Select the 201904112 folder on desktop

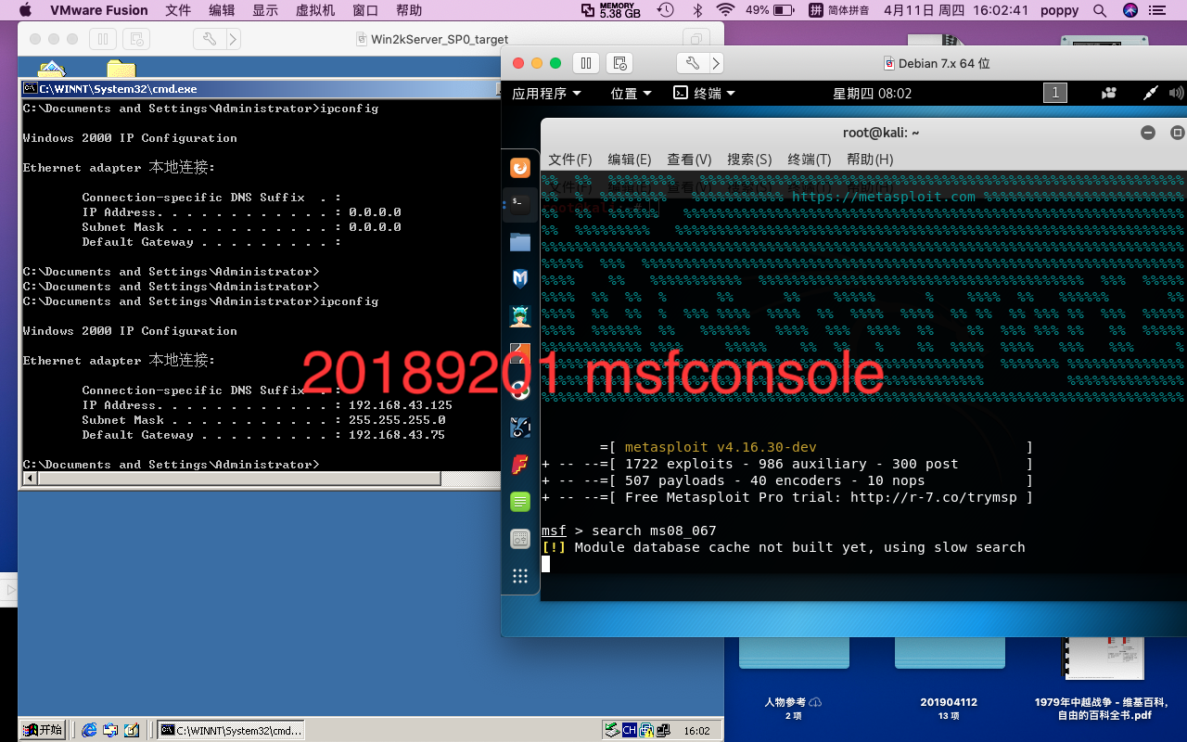(x=949, y=680)
